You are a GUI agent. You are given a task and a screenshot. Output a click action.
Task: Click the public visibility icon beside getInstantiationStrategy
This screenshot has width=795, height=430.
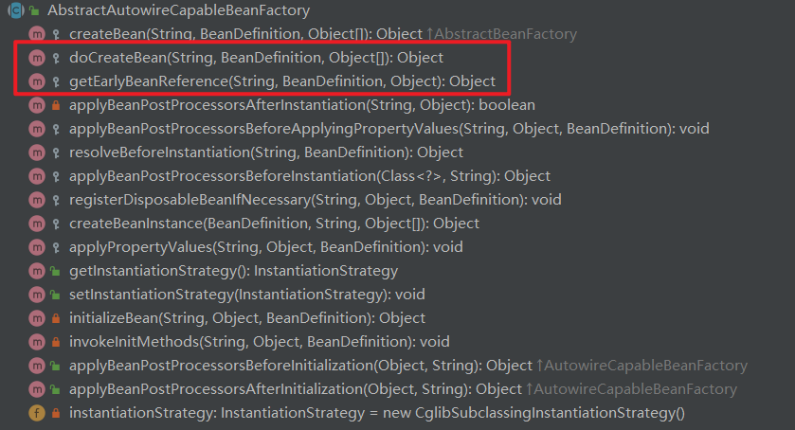click(x=56, y=271)
